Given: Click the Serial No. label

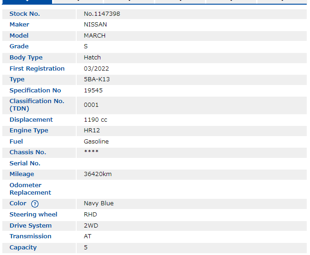Looking at the screenshot, I should click(25, 163).
